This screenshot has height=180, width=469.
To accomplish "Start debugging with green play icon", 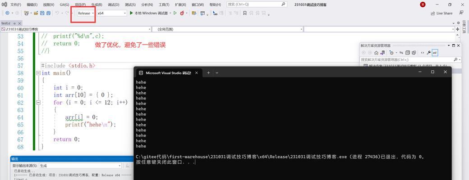I will [131, 13].
